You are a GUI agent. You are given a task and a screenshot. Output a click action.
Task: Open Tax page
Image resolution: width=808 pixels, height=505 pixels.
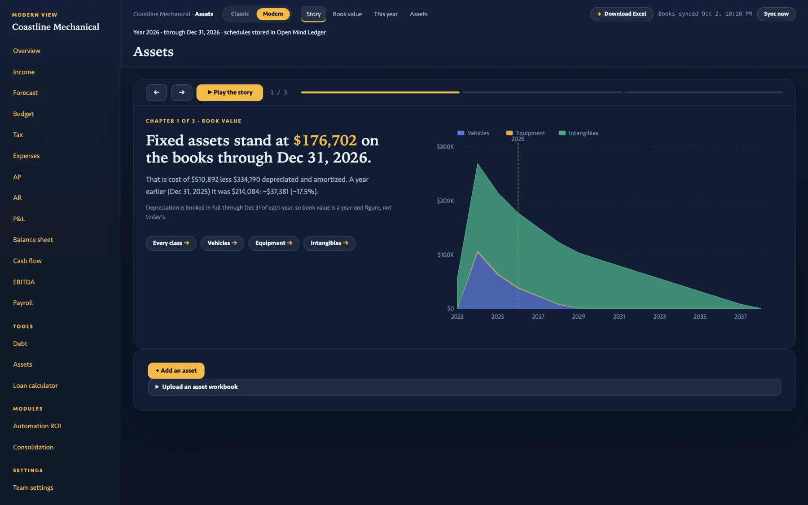(x=18, y=135)
